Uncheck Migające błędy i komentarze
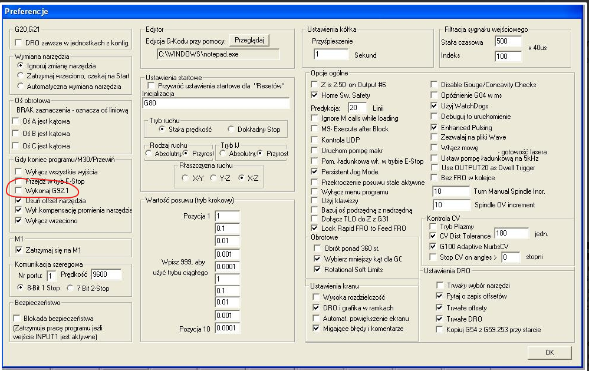The height and width of the screenshot is (371, 589). tap(316, 328)
